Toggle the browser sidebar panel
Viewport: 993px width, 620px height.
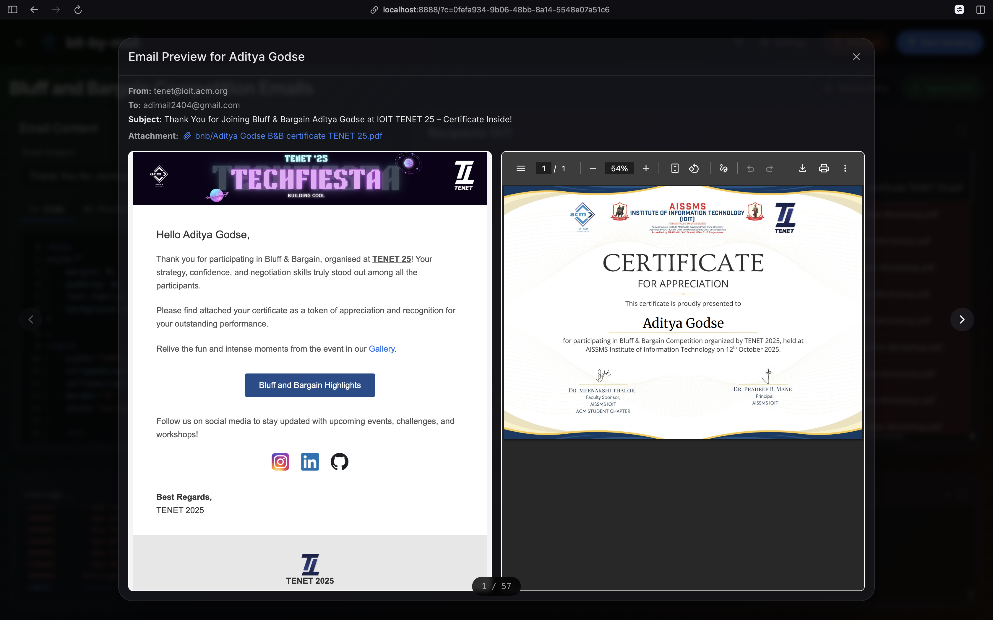click(x=12, y=9)
